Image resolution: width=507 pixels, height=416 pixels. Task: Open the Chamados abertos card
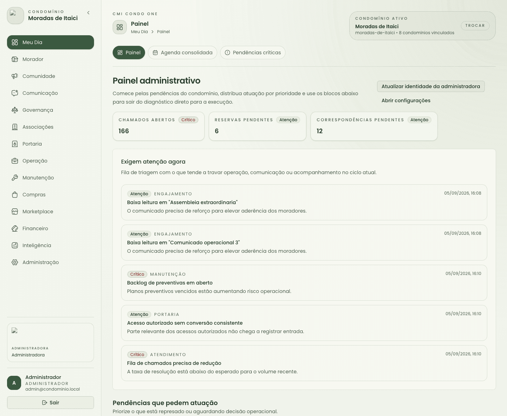click(x=158, y=126)
